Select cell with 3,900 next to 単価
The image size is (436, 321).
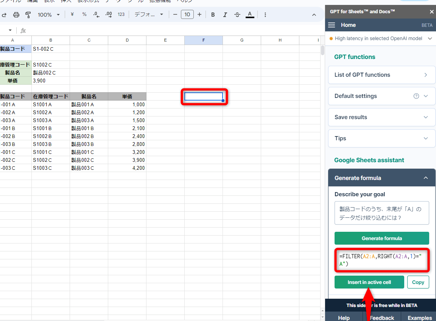tap(51, 81)
